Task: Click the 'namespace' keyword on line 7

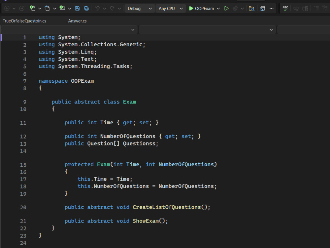Action: pos(53,81)
